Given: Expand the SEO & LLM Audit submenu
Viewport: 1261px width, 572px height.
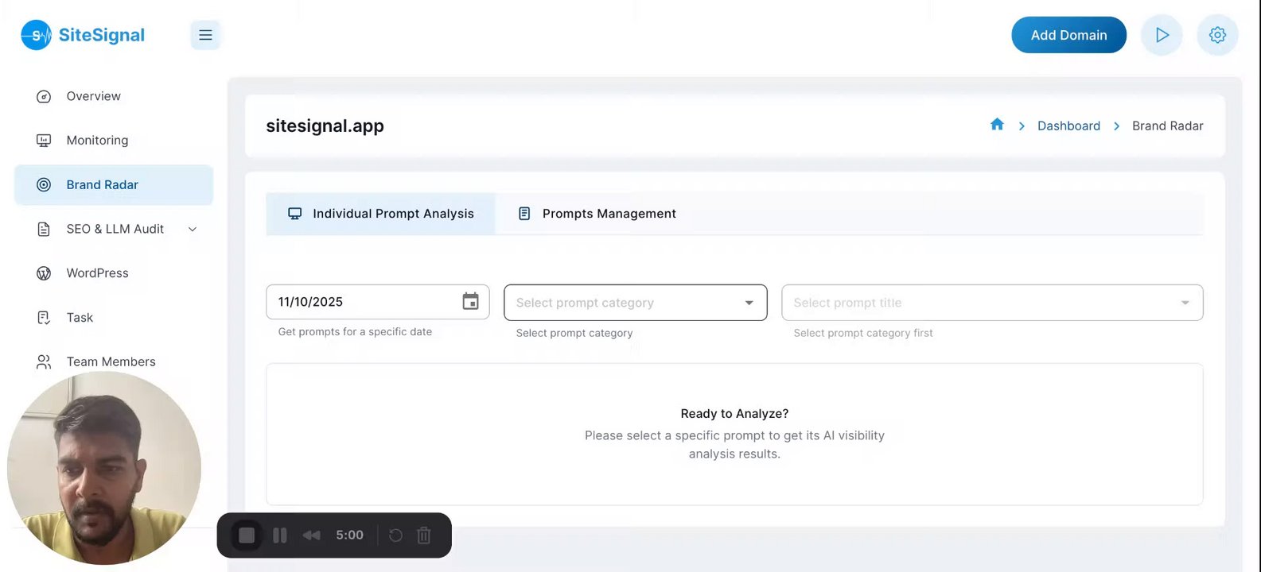Looking at the screenshot, I should (x=192, y=230).
